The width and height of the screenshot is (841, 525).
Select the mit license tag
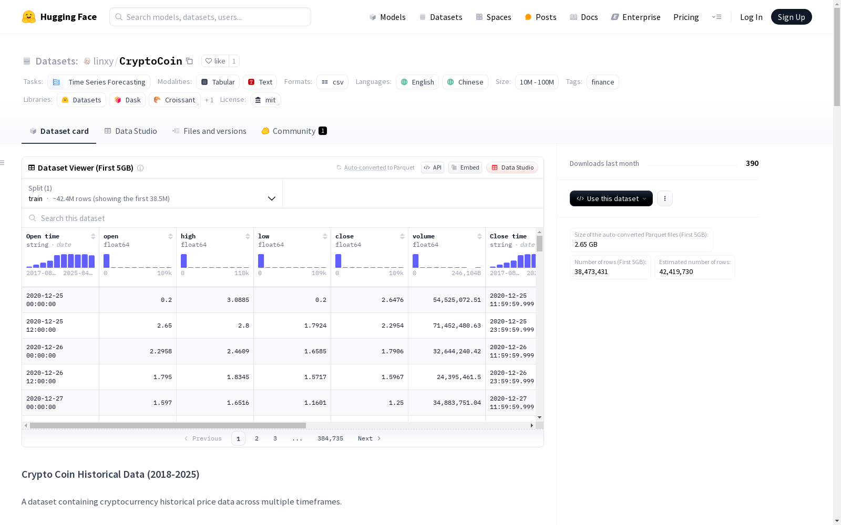point(265,100)
